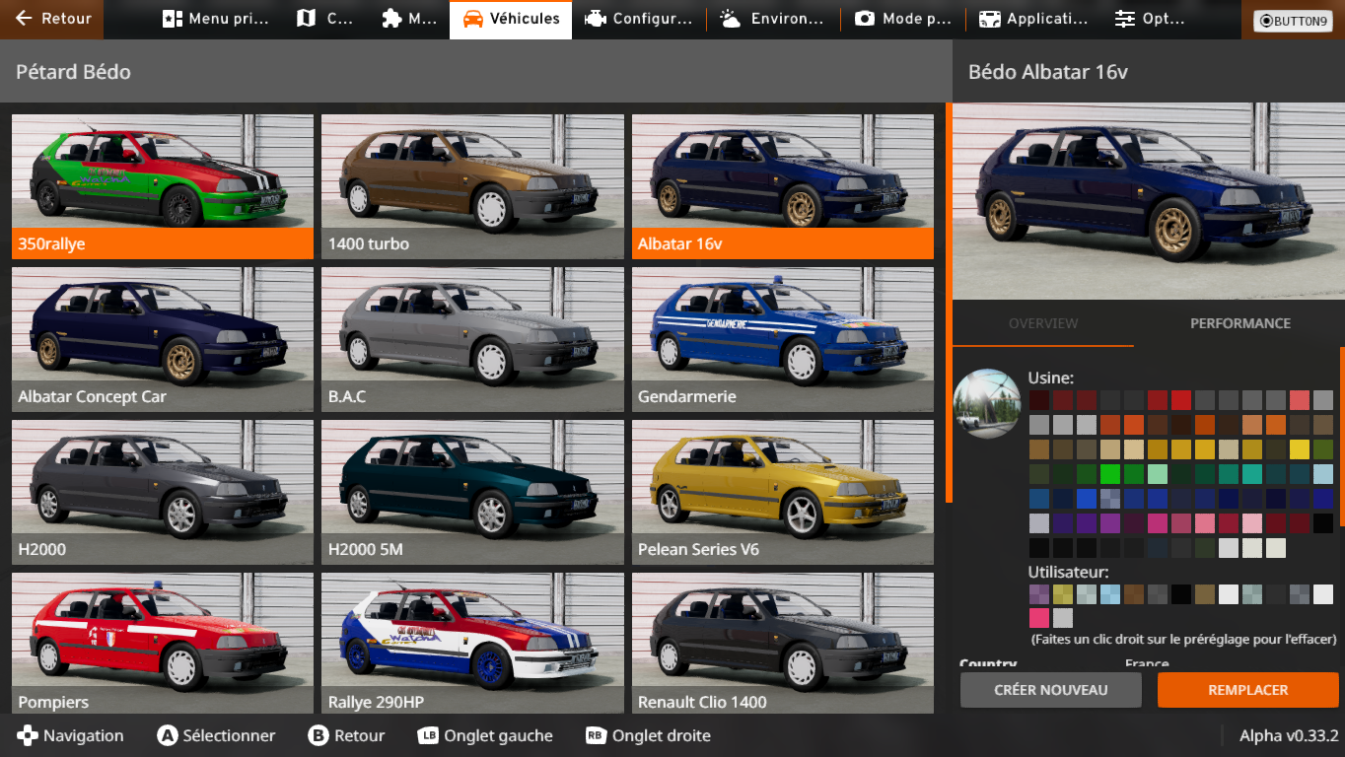Open the puzzle piece Mods tab
Viewport: 1345px width, 757px height.
409,19
